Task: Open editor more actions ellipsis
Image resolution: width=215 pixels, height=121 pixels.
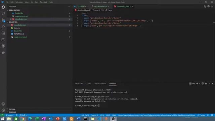Action: click(212, 6)
